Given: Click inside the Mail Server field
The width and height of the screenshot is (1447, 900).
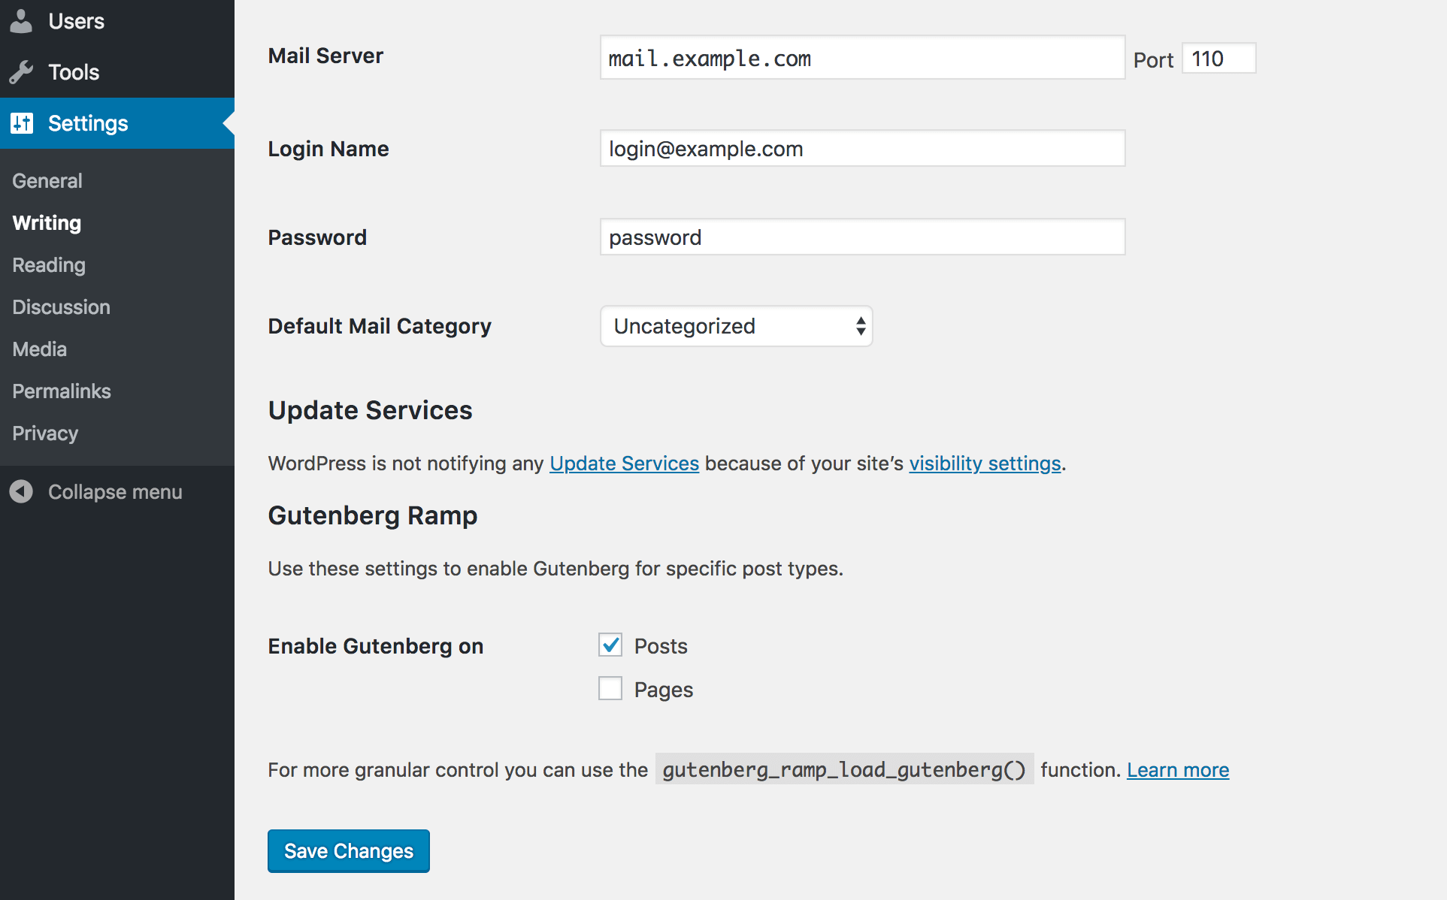Looking at the screenshot, I should click(861, 57).
